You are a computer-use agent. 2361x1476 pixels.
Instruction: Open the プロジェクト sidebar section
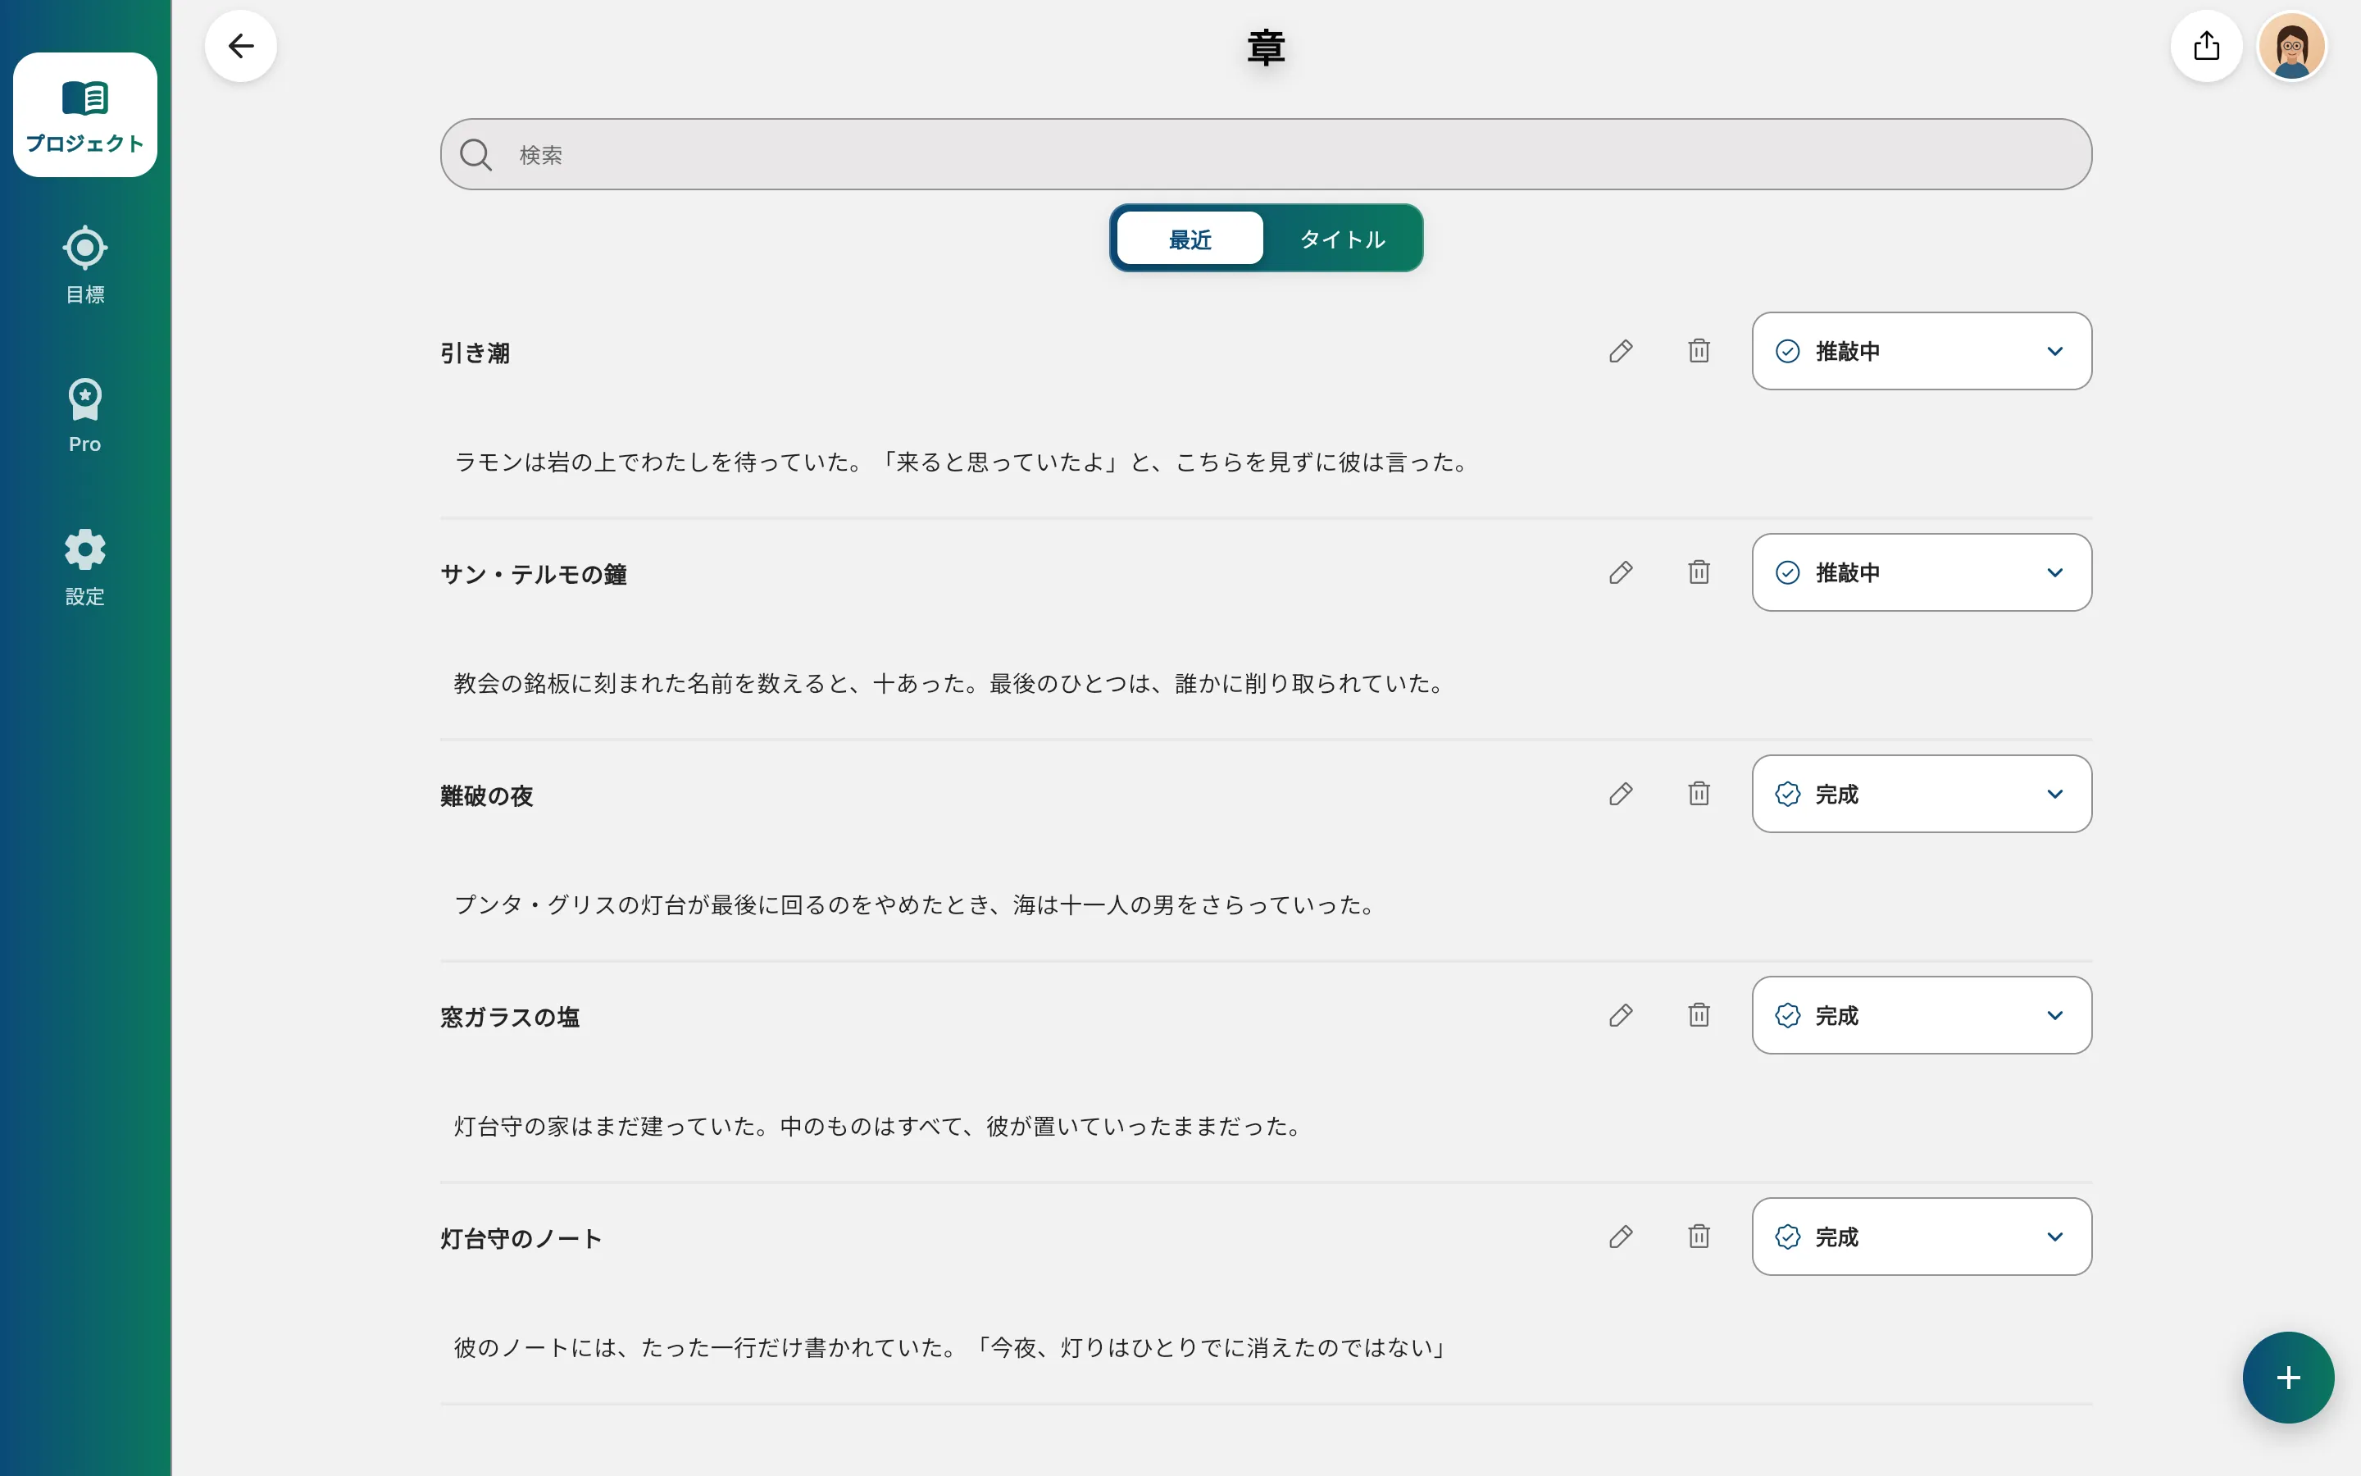tap(85, 115)
